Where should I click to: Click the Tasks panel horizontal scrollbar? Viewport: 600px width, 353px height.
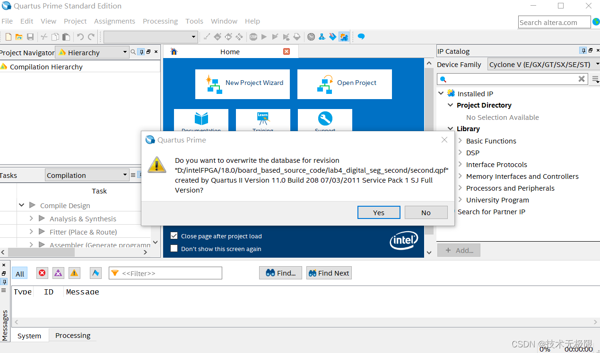75,252
